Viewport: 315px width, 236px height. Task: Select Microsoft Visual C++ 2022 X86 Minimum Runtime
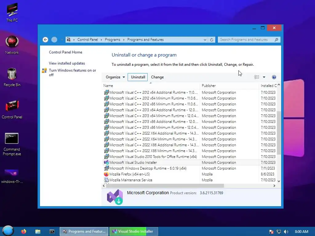[x=189, y=151]
